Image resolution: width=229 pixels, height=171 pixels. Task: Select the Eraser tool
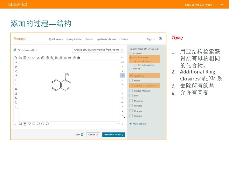point(16,67)
